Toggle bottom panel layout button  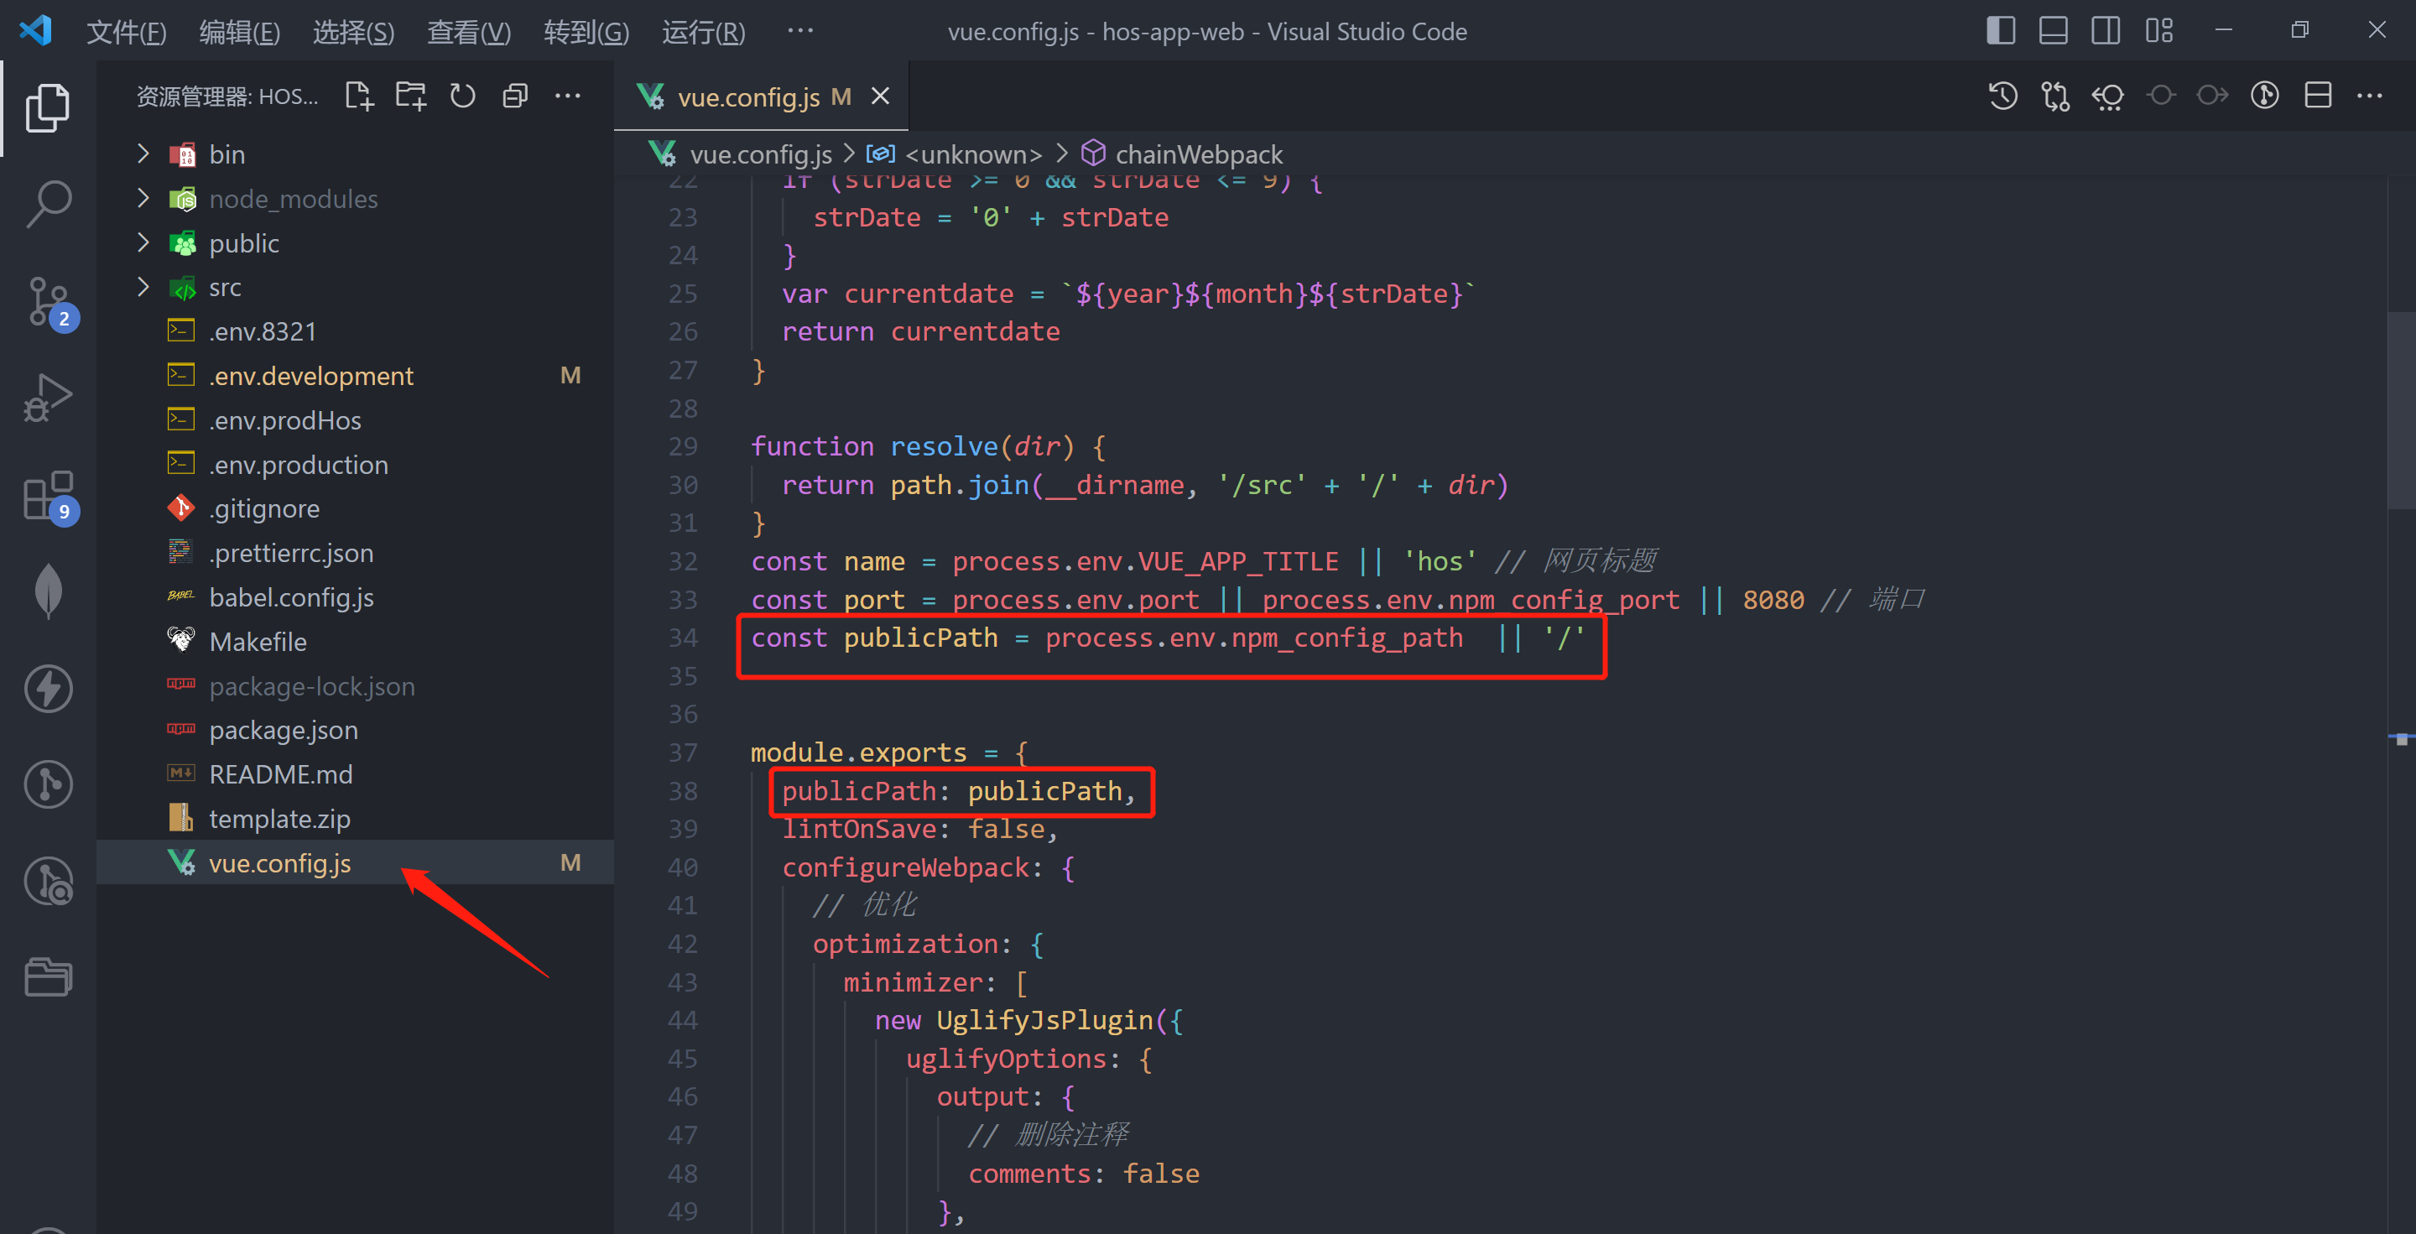[2053, 31]
